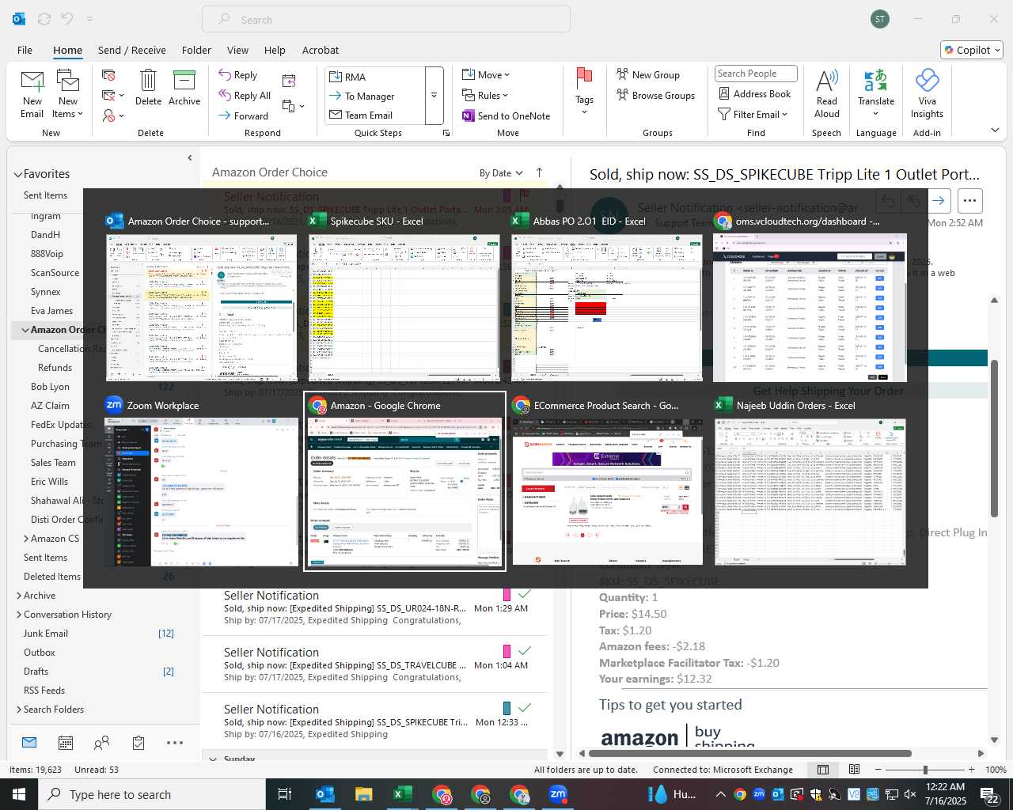
Task: Click the Reply arrow button
Action: [x=238, y=74]
